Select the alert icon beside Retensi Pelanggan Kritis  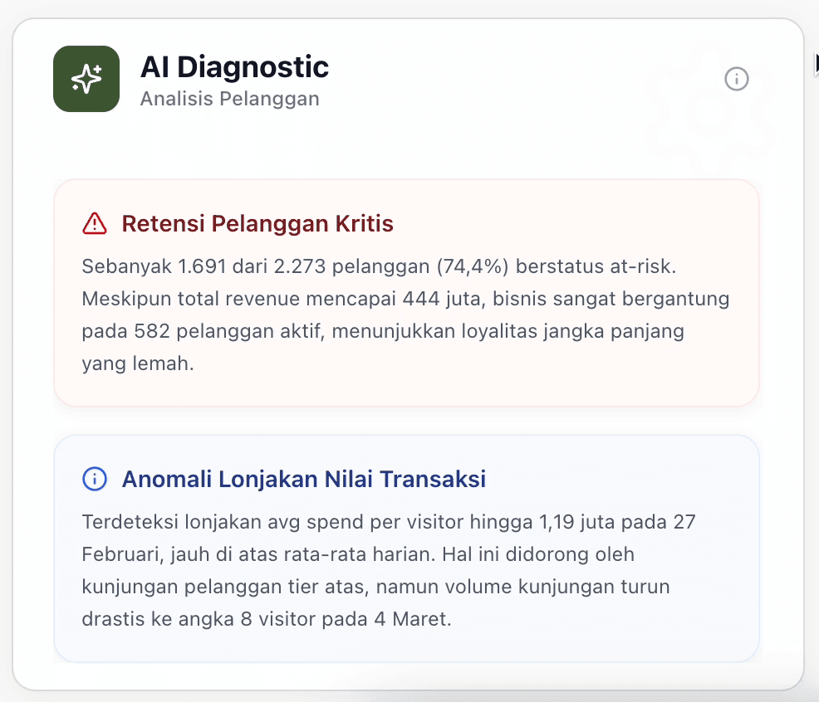click(96, 223)
